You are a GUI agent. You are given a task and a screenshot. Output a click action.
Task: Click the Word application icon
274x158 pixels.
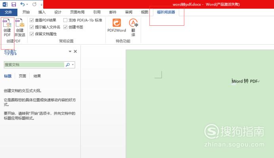pyautogui.click(x=5, y=4)
